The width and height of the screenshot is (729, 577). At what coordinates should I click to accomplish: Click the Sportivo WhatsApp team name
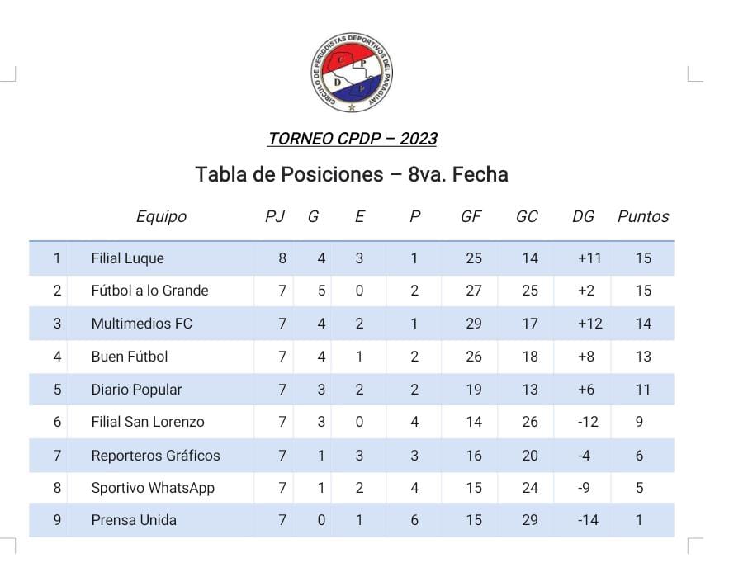coord(153,488)
